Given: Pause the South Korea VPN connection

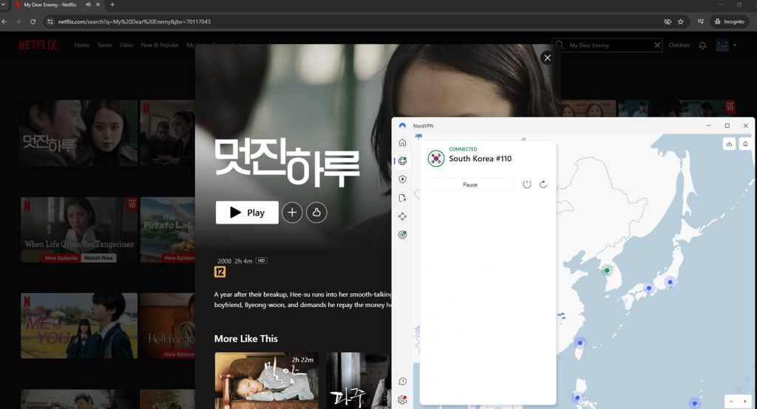Looking at the screenshot, I should point(470,185).
